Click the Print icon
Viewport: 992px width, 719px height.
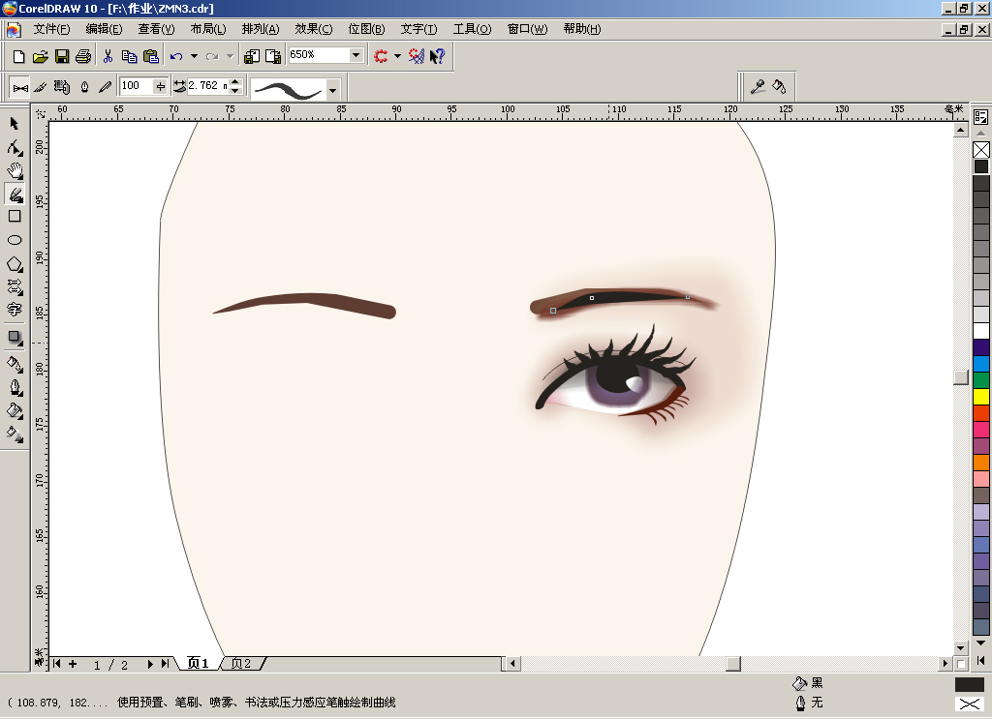83,56
